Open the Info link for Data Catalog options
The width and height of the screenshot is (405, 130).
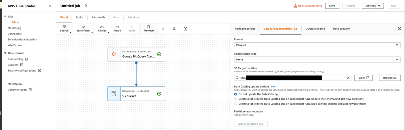273,86
